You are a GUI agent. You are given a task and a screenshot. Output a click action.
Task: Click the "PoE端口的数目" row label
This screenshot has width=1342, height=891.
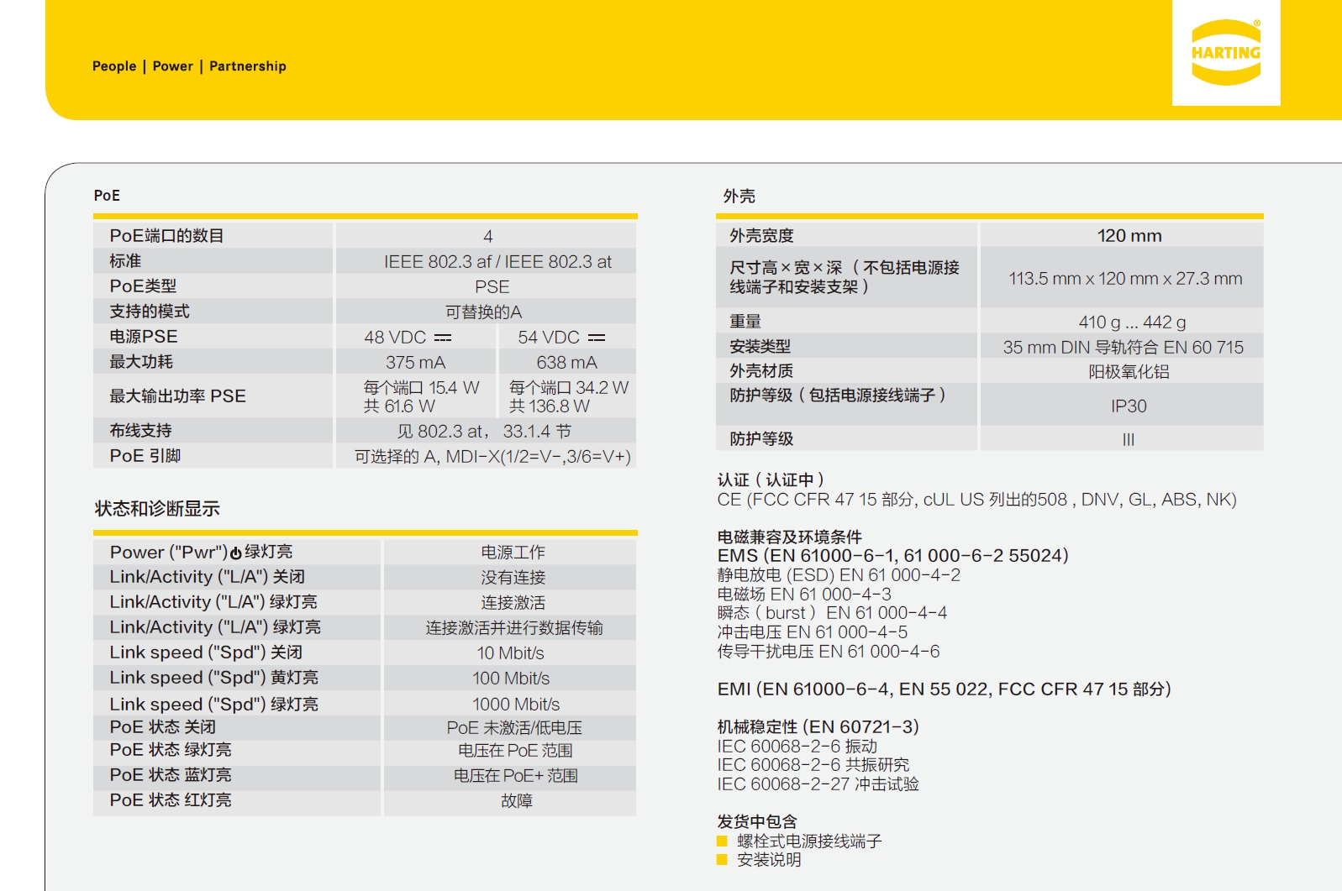pos(166,236)
